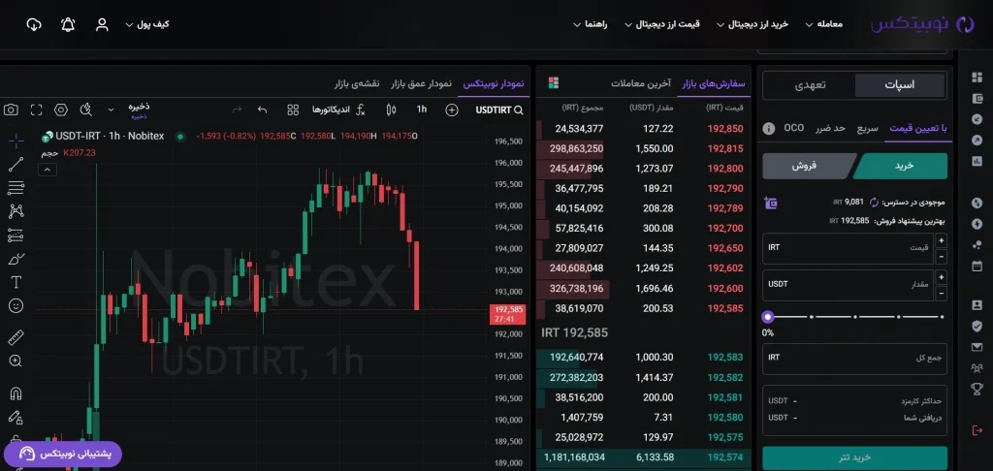Switch to Spot (اسپات) trading mode
This screenshot has height=471, width=993.
[x=899, y=85]
